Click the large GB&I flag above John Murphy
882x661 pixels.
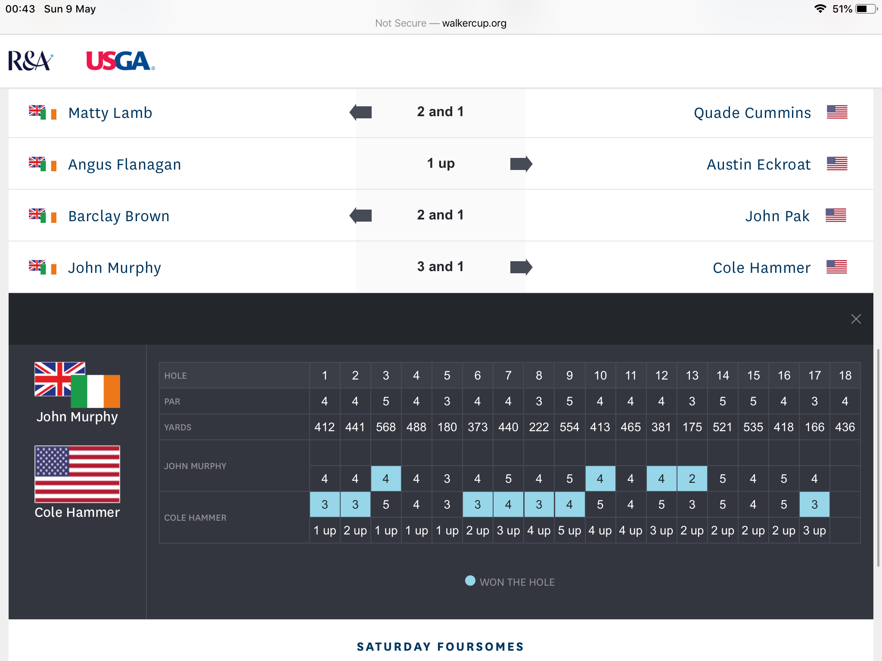pos(77,385)
